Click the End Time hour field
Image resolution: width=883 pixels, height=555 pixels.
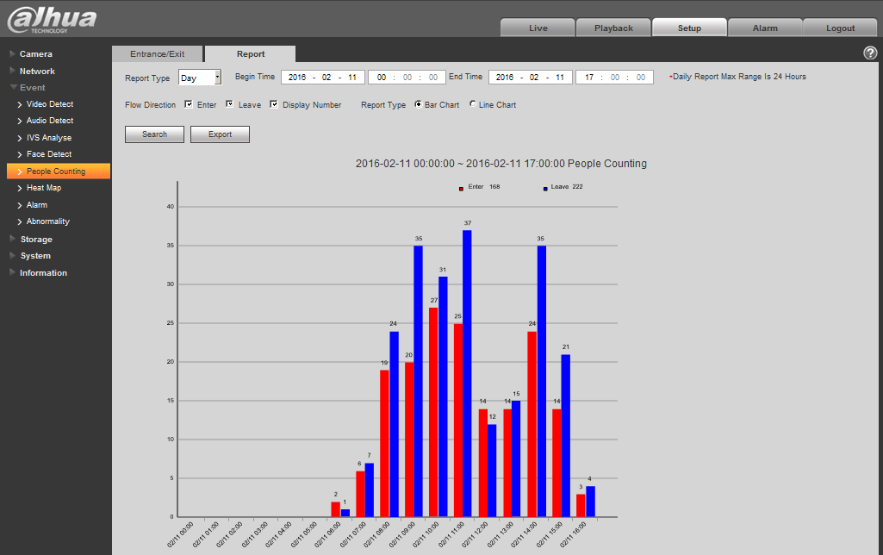click(589, 78)
